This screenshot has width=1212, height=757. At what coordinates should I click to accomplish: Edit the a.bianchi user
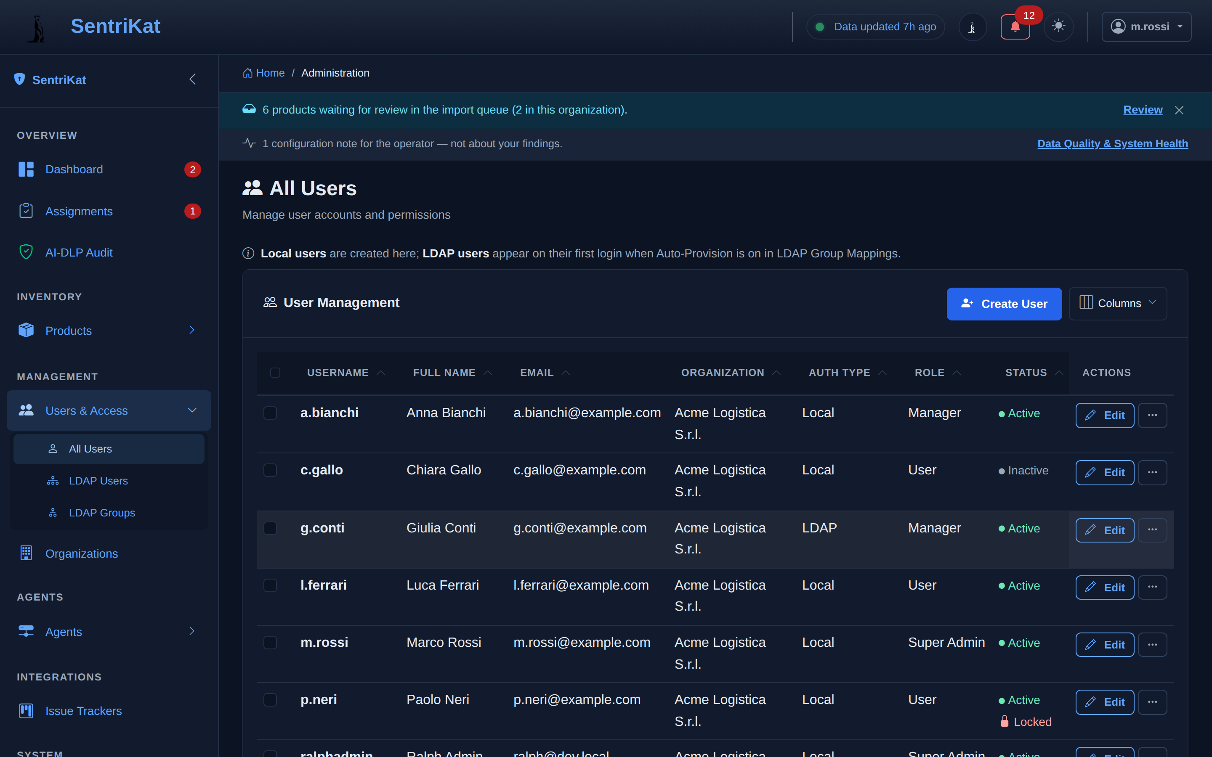1104,415
